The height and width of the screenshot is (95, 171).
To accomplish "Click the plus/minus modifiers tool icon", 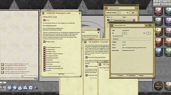I will point(166,4).
